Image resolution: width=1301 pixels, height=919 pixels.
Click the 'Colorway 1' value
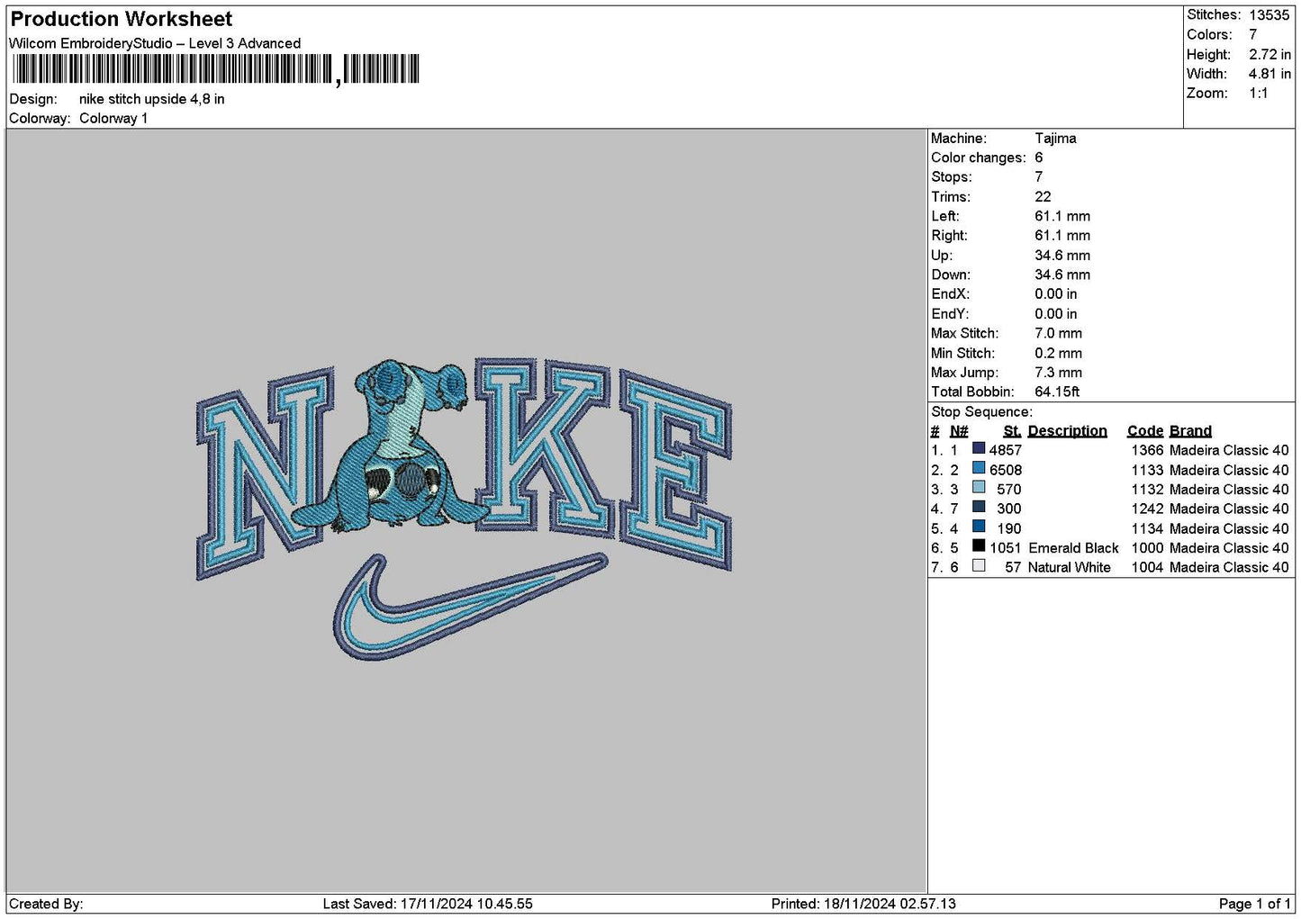(113, 118)
